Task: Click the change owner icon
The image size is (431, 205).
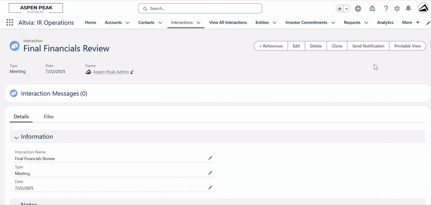Action: [132, 72]
